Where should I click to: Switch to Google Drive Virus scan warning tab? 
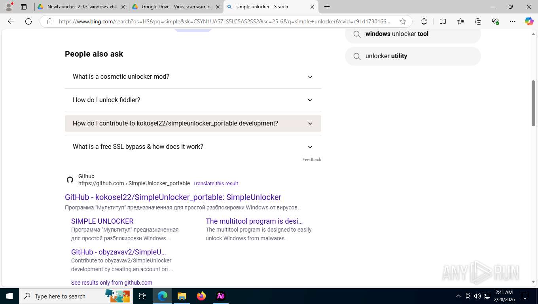(x=176, y=7)
